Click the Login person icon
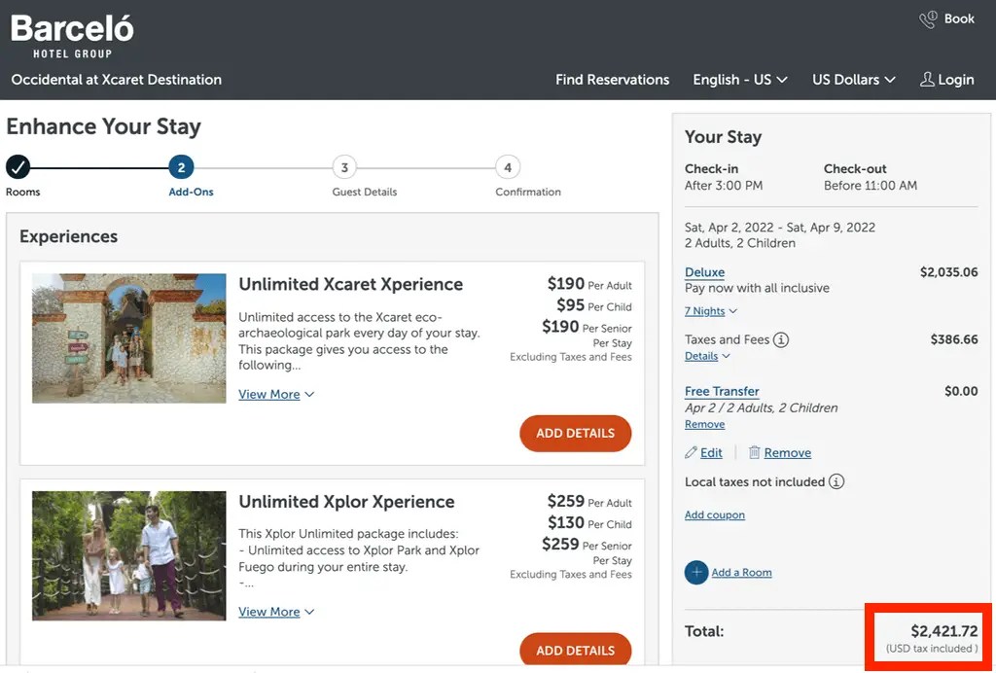996x673 pixels. tap(927, 80)
